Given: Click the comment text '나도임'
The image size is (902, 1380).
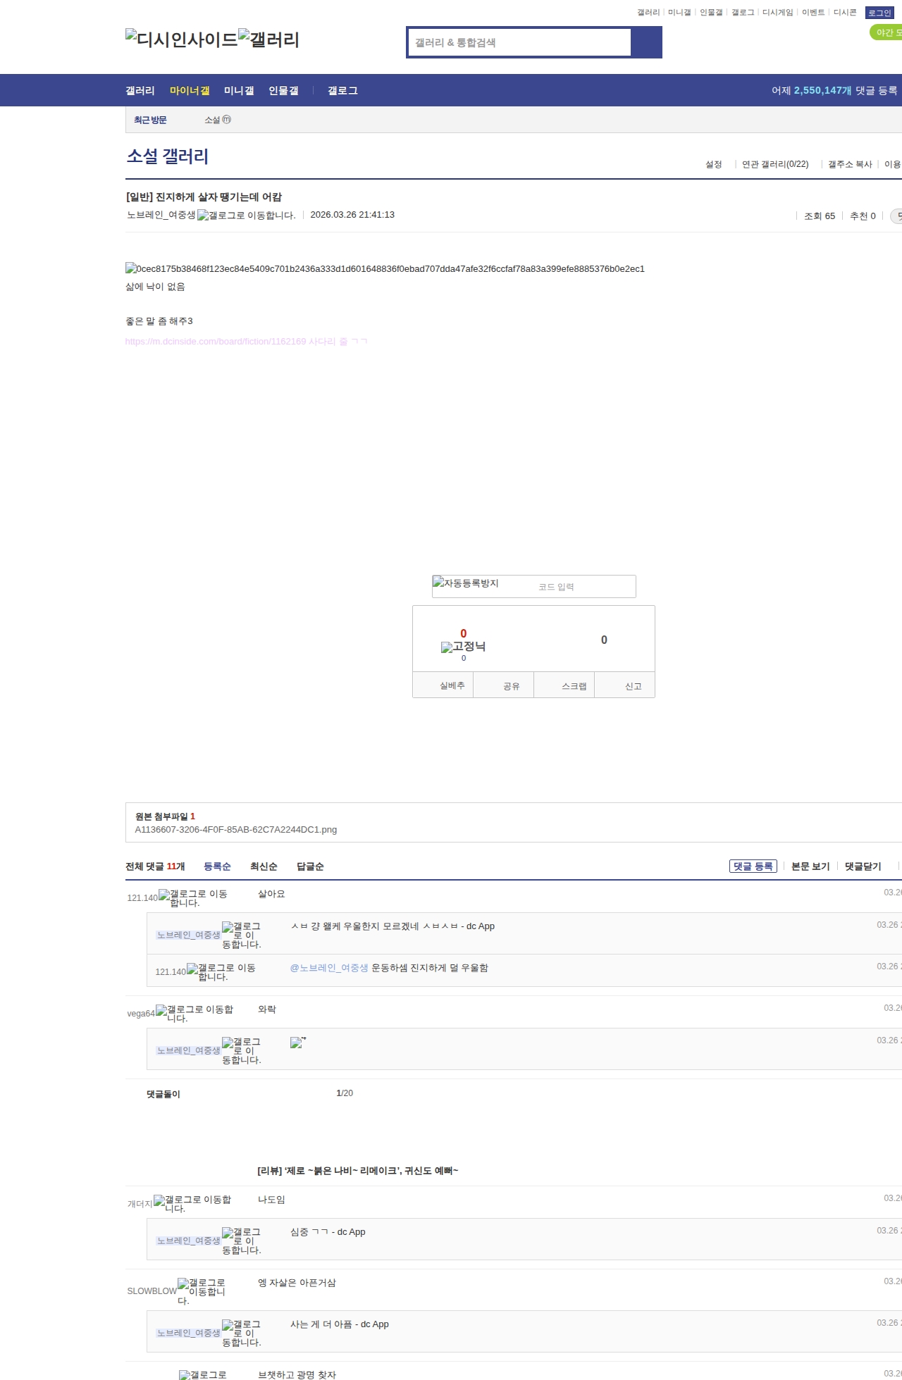Looking at the screenshot, I should point(271,1200).
